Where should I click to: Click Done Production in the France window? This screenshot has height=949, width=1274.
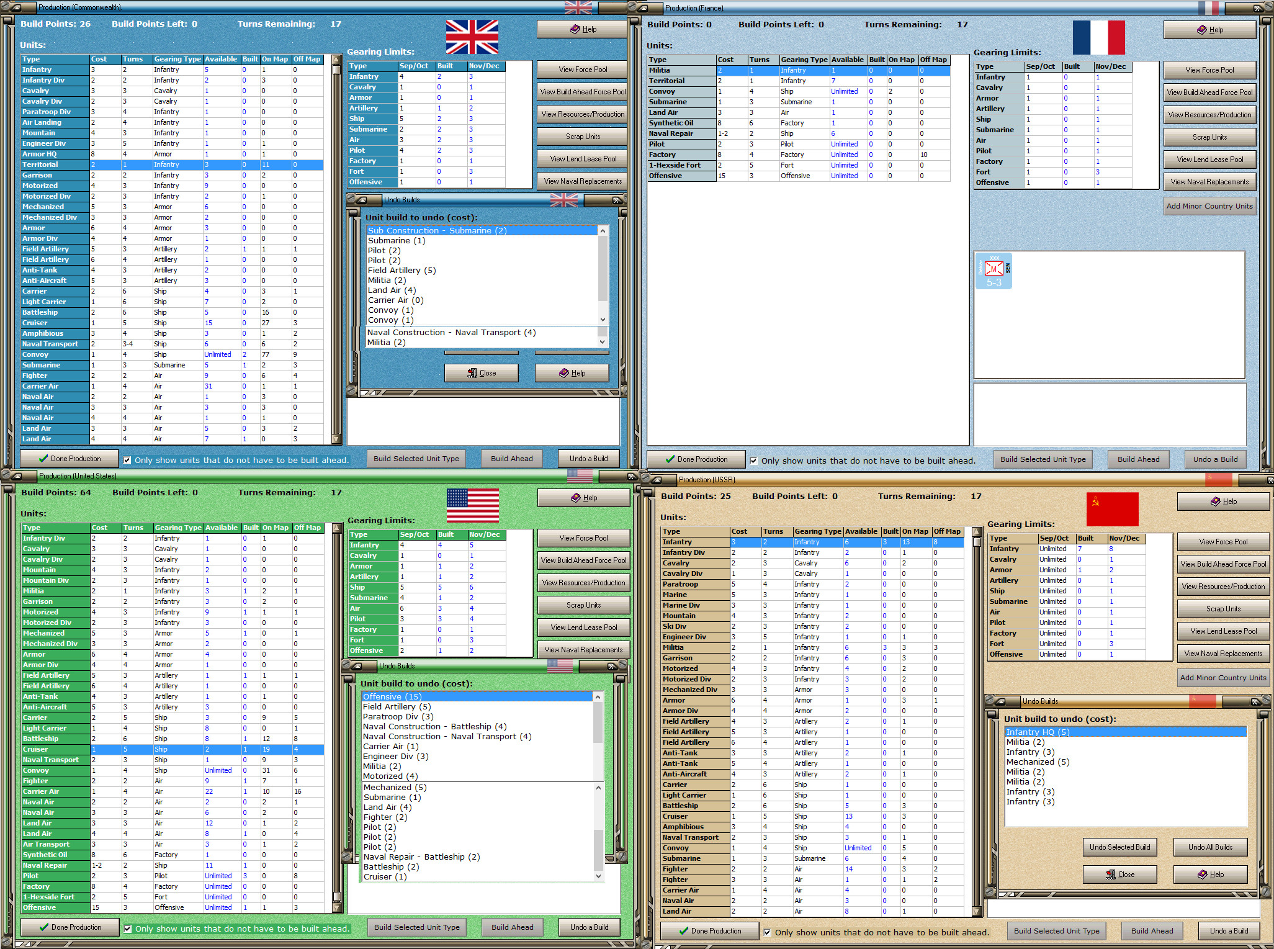coord(696,459)
